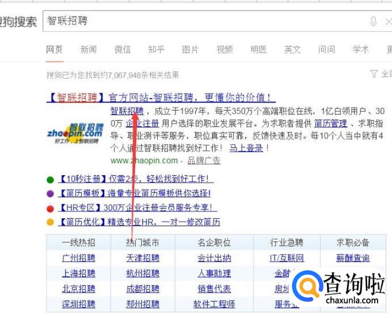
Task: Select the 学术 tab
Action: [x=360, y=50]
